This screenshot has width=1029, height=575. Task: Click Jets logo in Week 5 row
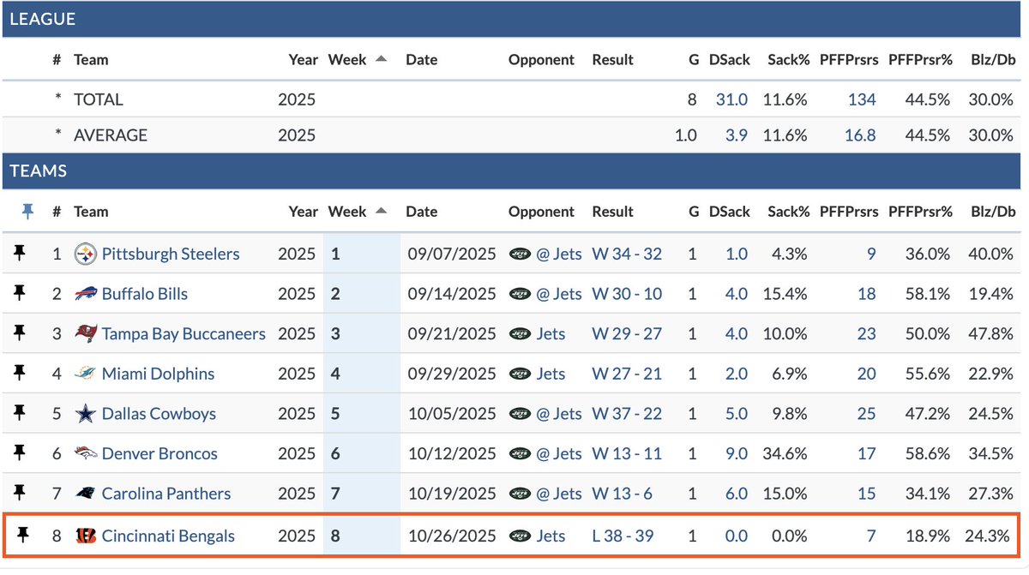pyautogui.click(x=520, y=414)
